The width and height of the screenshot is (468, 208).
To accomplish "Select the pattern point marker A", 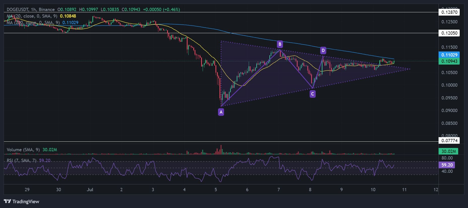I will click(x=221, y=112).
